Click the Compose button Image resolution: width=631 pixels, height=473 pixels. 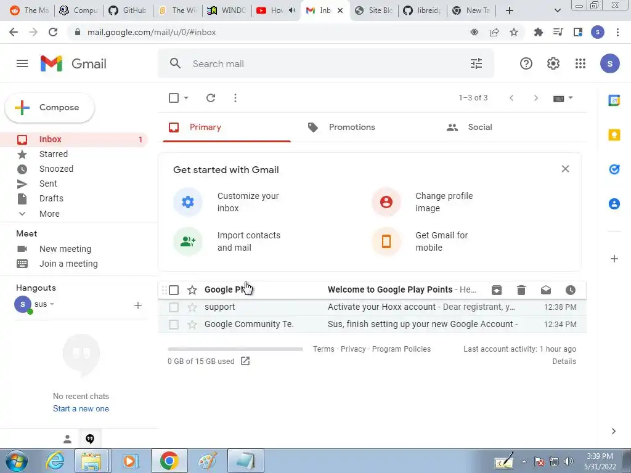[x=50, y=107]
